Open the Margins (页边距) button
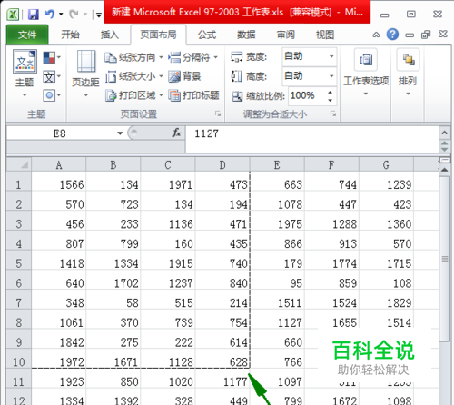Screen dimensions: 454x405 pyautogui.click(x=86, y=74)
